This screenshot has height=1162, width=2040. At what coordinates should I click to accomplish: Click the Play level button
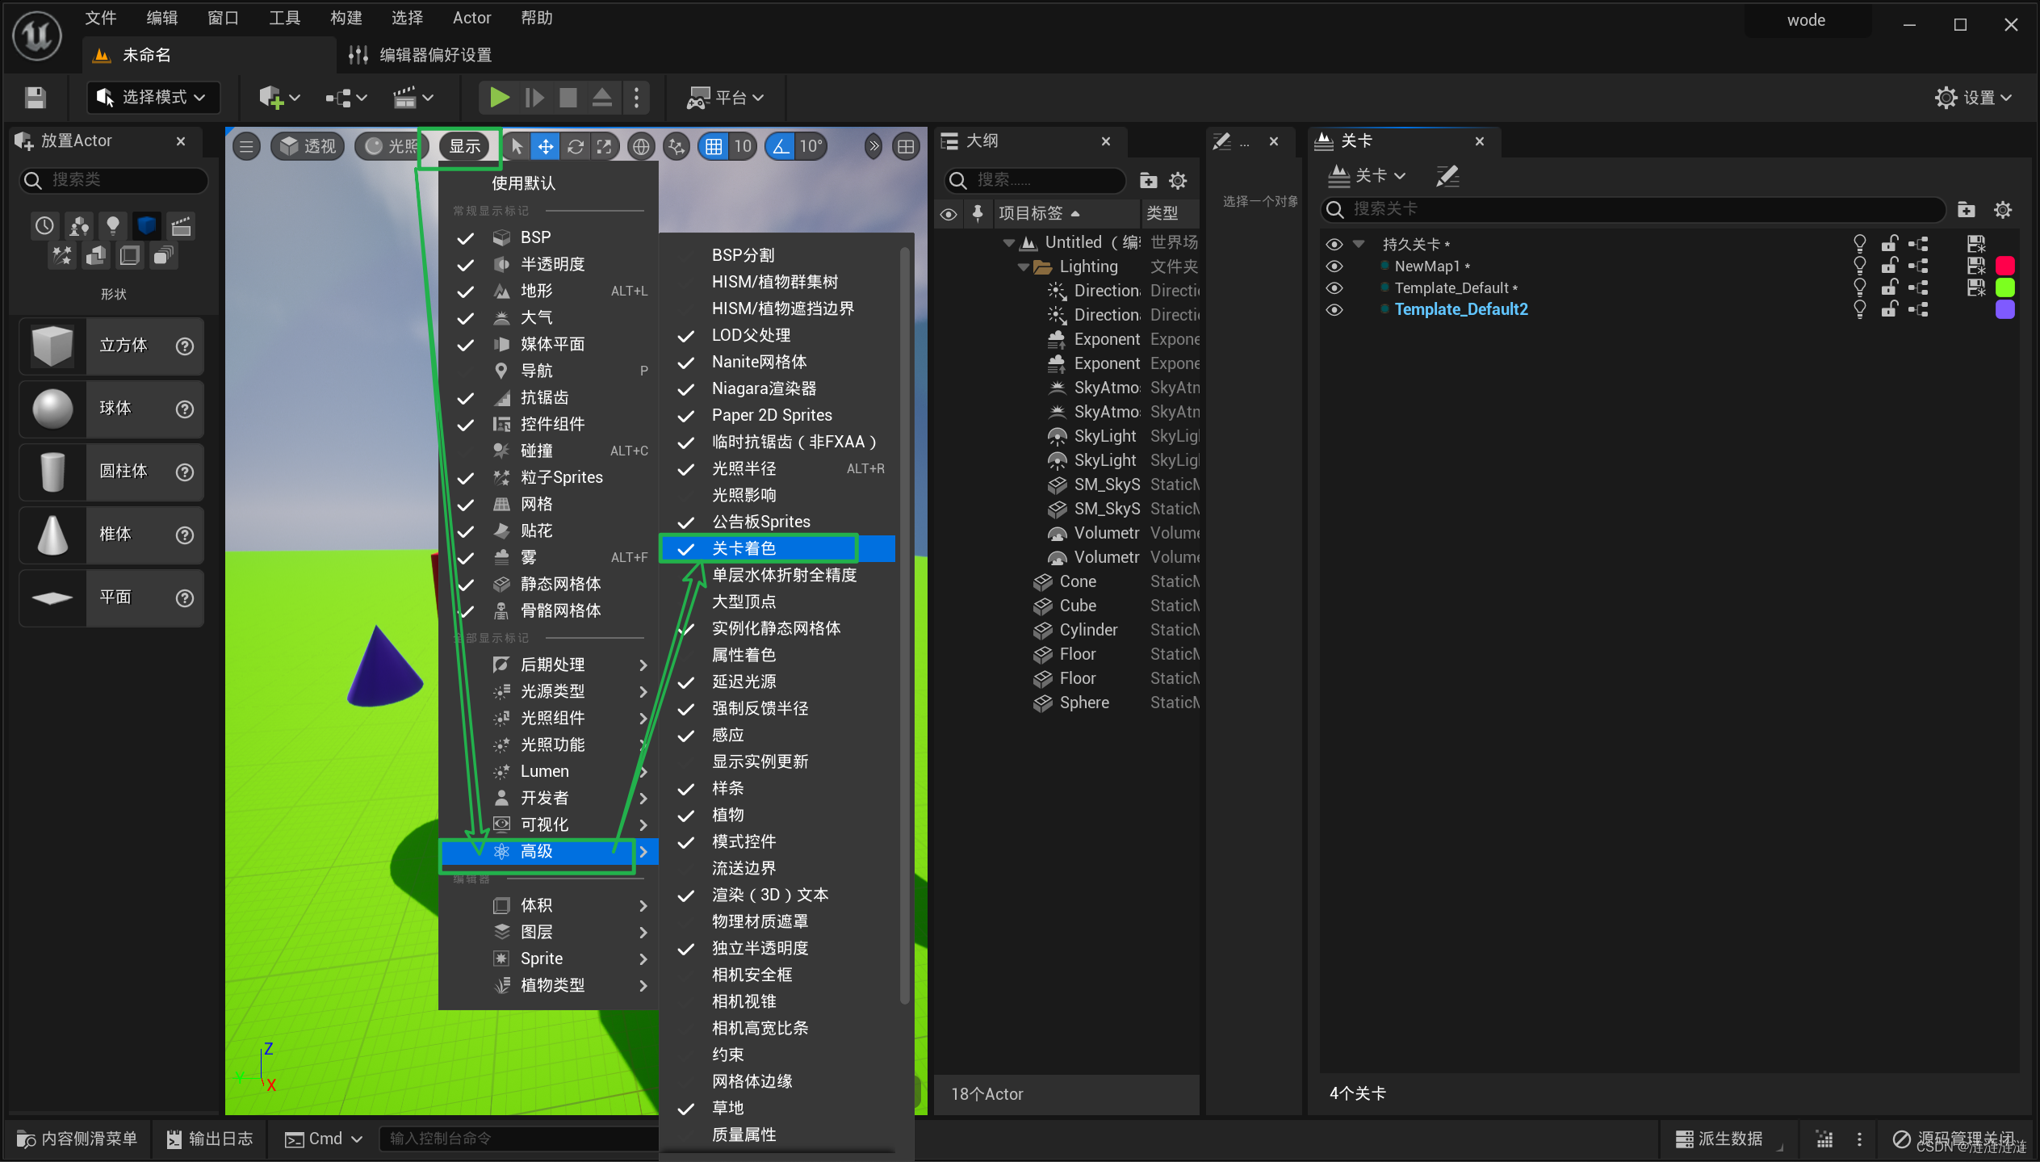click(x=499, y=98)
